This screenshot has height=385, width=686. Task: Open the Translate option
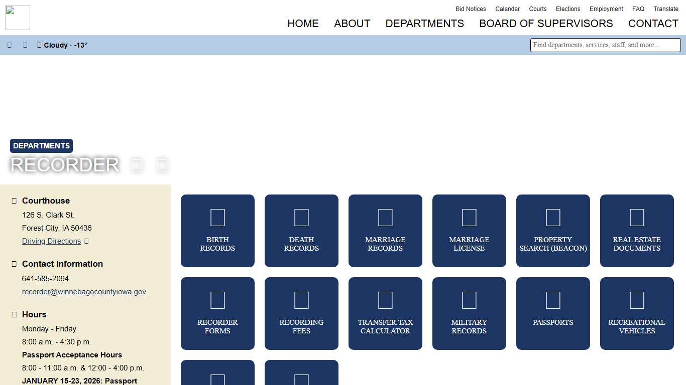click(666, 9)
